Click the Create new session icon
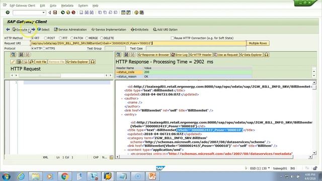Viewport: 322px width, 181px height. [123, 13]
